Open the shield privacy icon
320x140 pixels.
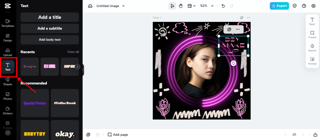[x=295, y=6]
